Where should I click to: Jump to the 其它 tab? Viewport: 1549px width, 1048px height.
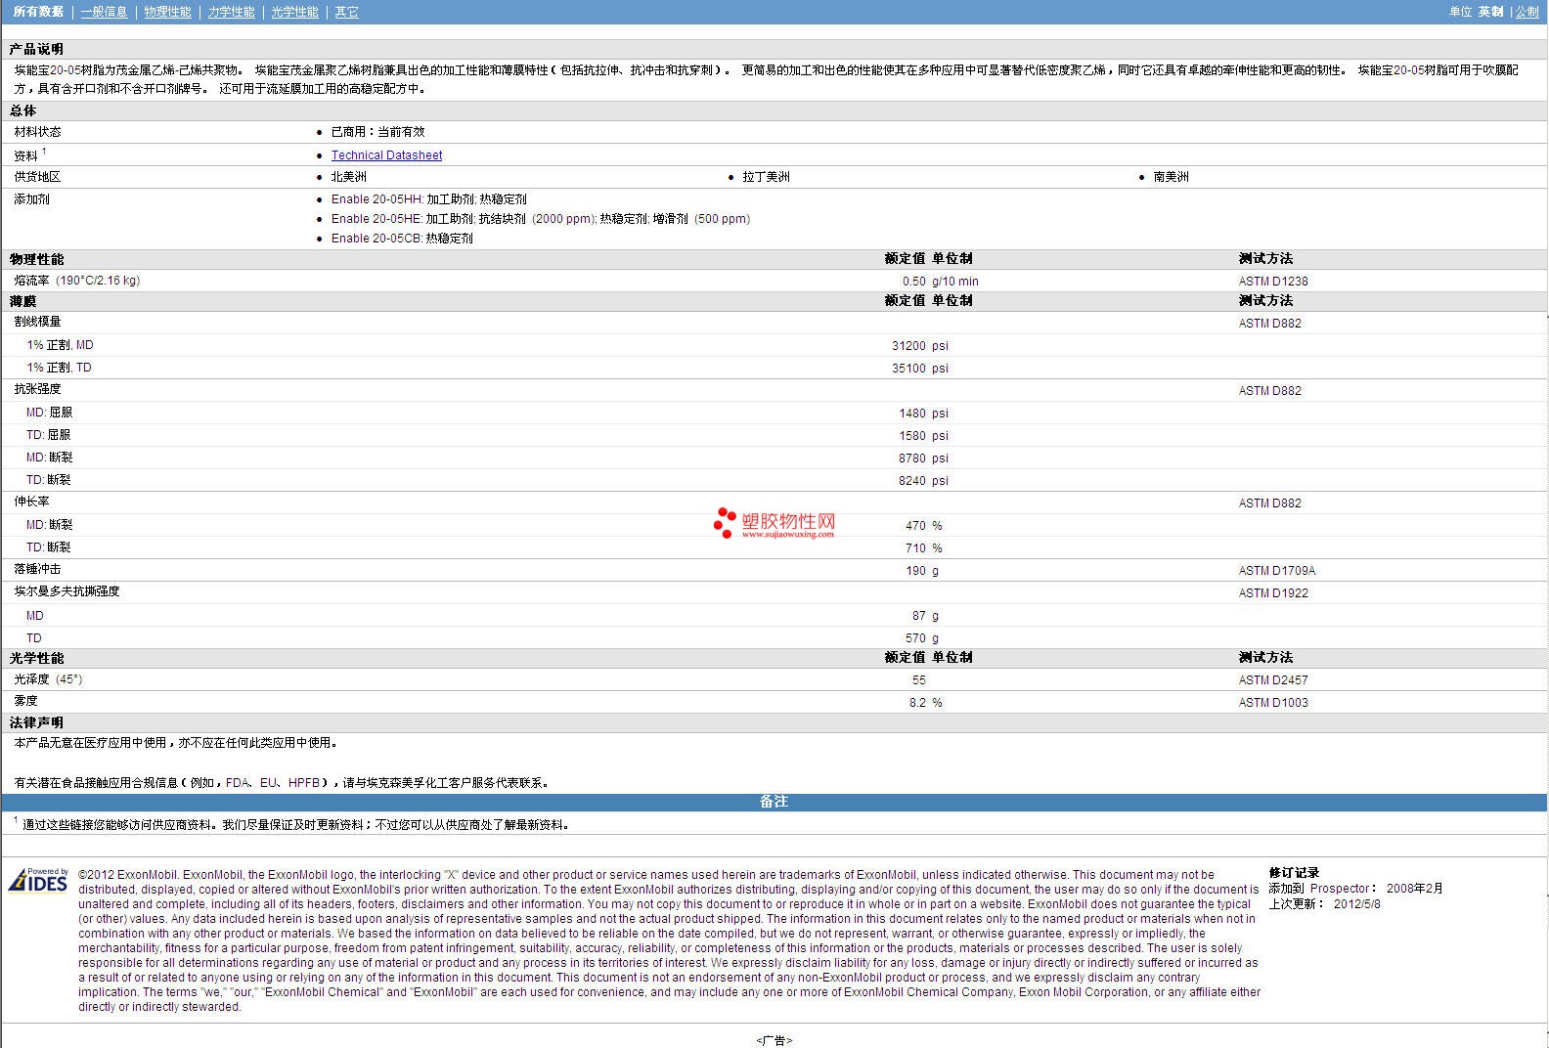point(346,12)
